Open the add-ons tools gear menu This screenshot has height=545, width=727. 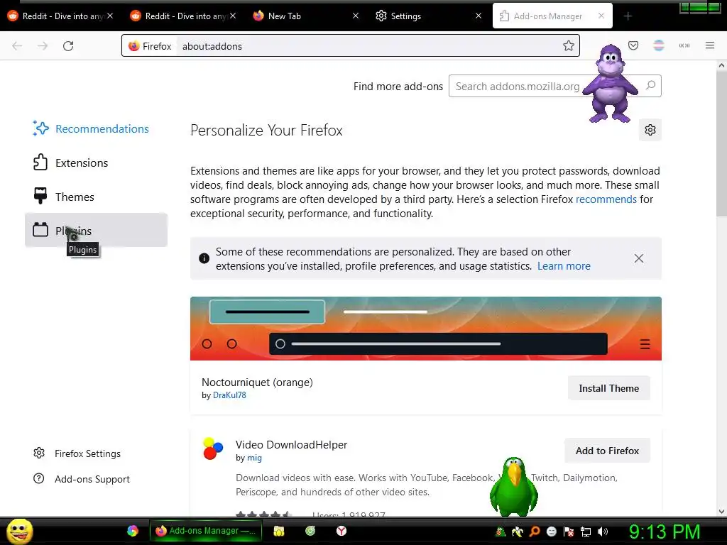pyautogui.click(x=650, y=130)
